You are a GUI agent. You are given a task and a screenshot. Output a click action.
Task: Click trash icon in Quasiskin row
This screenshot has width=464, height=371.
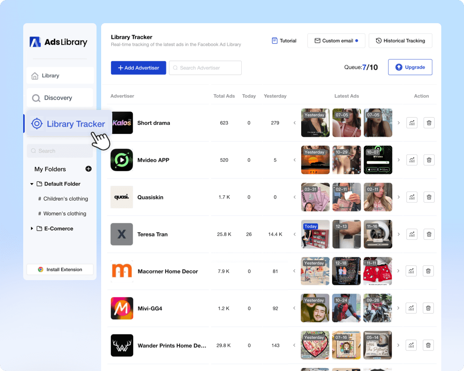point(429,197)
